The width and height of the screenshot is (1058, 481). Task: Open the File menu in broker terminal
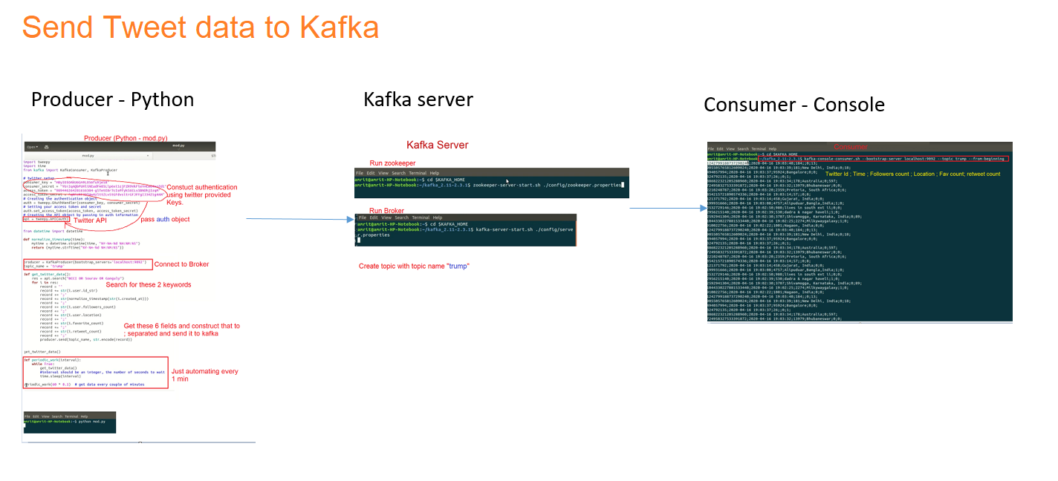point(363,217)
